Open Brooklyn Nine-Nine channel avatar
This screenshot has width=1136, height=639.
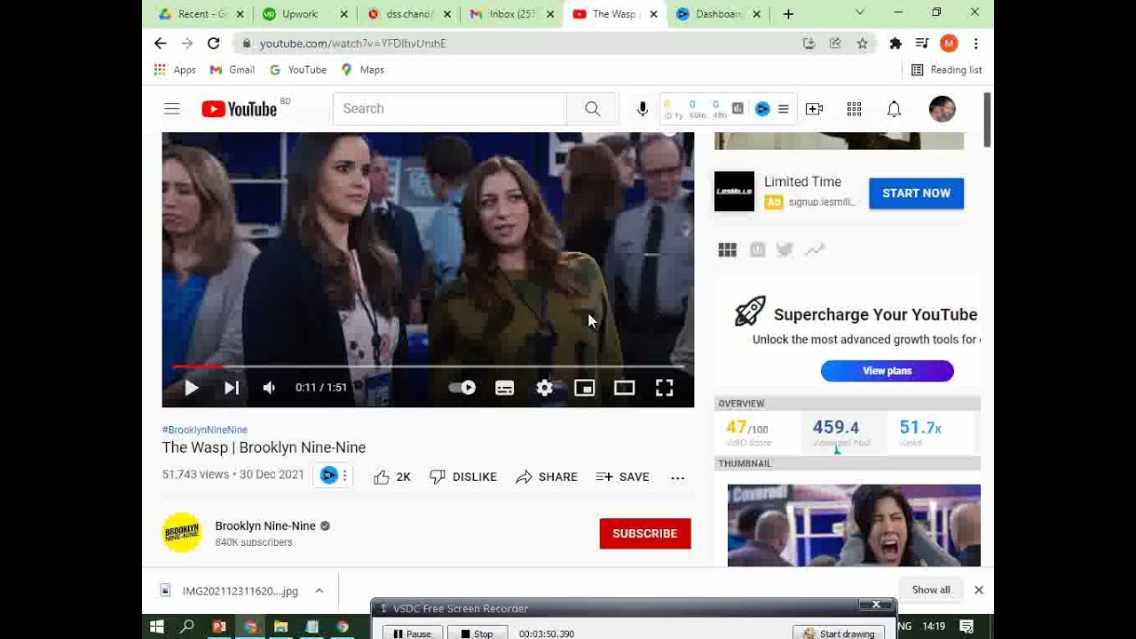pos(182,532)
